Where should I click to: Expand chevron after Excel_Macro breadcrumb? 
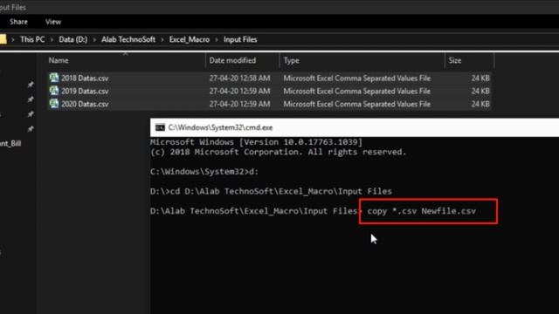pyautogui.click(x=217, y=40)
